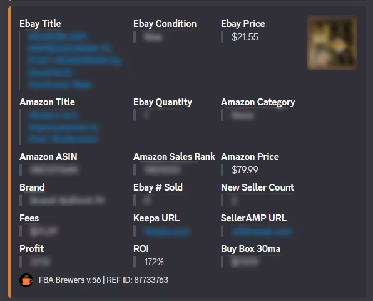Click the Amazon Category blurred value
The width and height of the screenshot is (373, 301).
(242, 115)
